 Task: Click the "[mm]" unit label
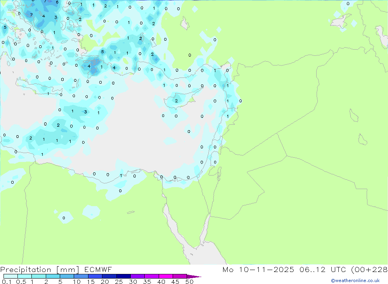(68, 270)
